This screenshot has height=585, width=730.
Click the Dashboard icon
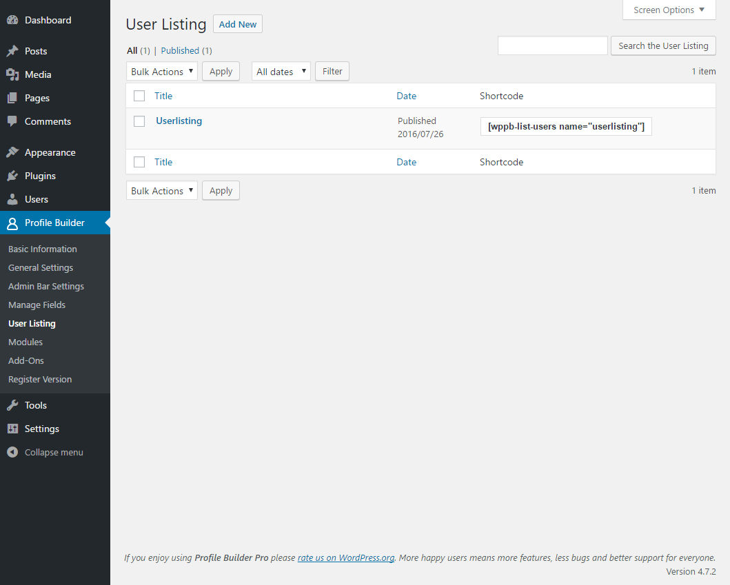pyautogui.click(x=14, y=19)
